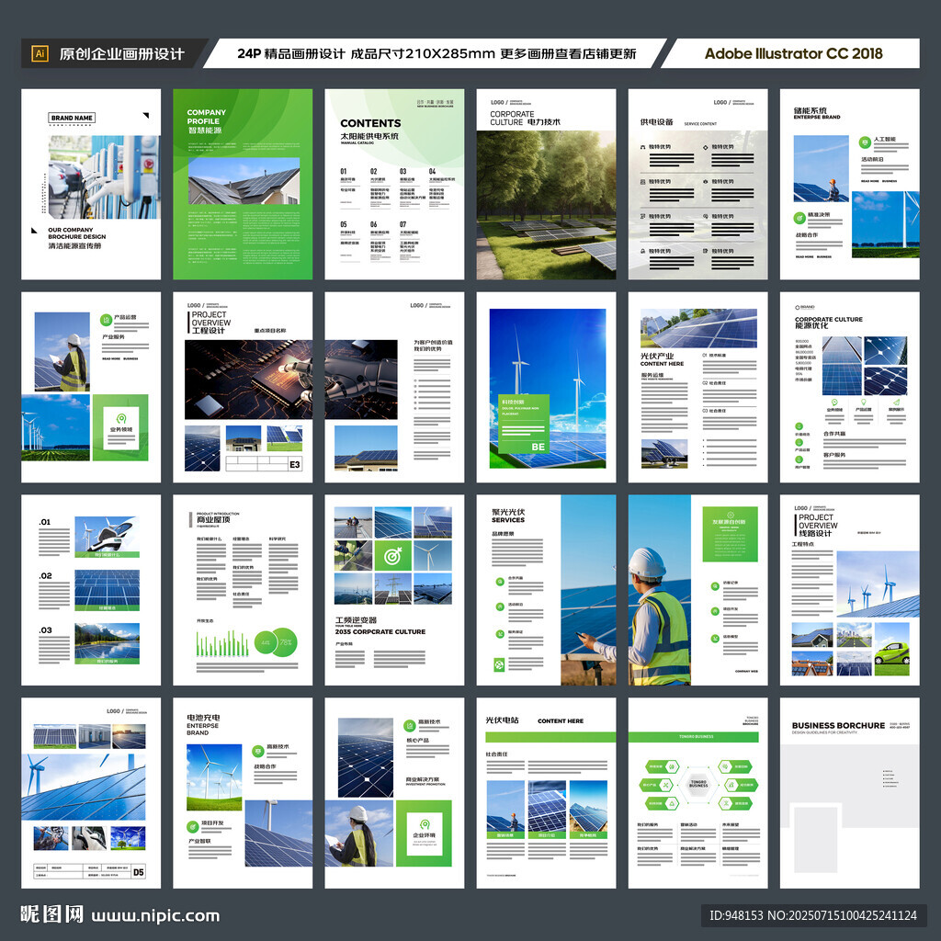Click the green 业务领域 card

[x=120, y=427]
